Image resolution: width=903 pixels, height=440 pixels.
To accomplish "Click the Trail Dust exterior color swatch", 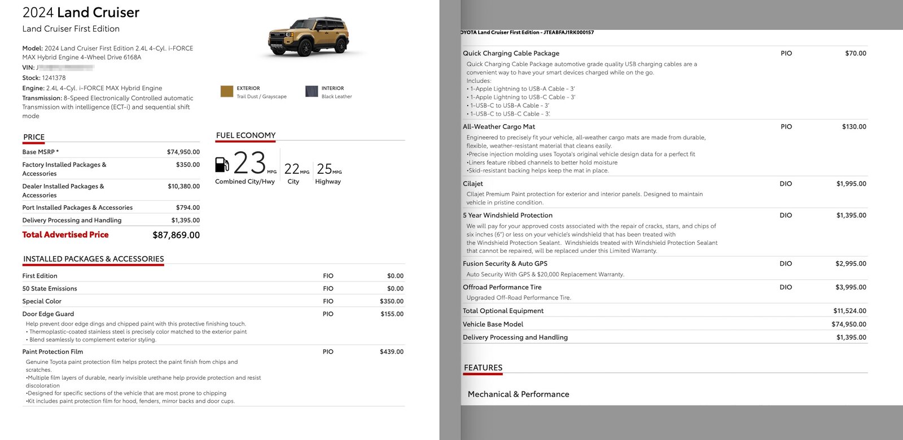I will [x=227, y=91].
